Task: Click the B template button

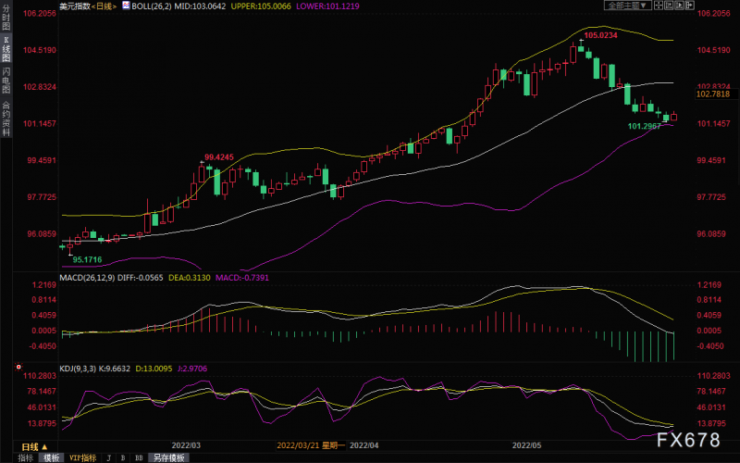Action: (123, 457)
